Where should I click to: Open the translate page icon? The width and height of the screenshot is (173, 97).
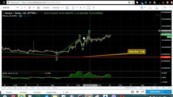coord(129,2)
